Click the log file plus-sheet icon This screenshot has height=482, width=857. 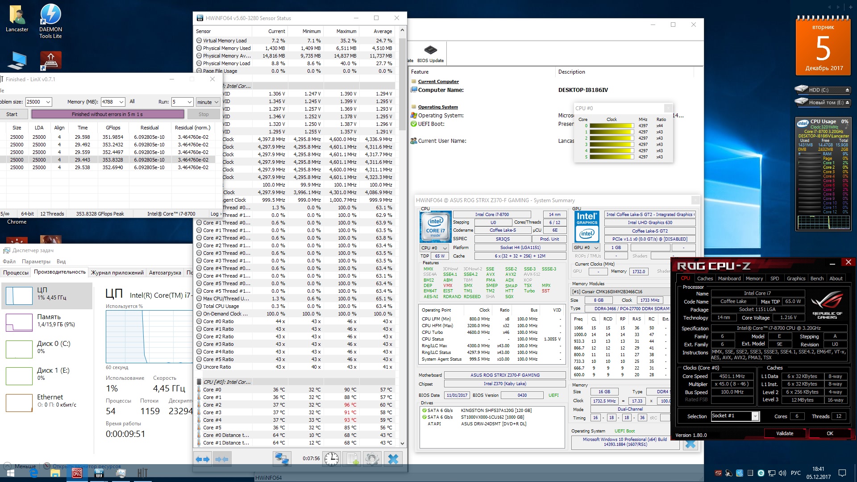coord(353,459)
